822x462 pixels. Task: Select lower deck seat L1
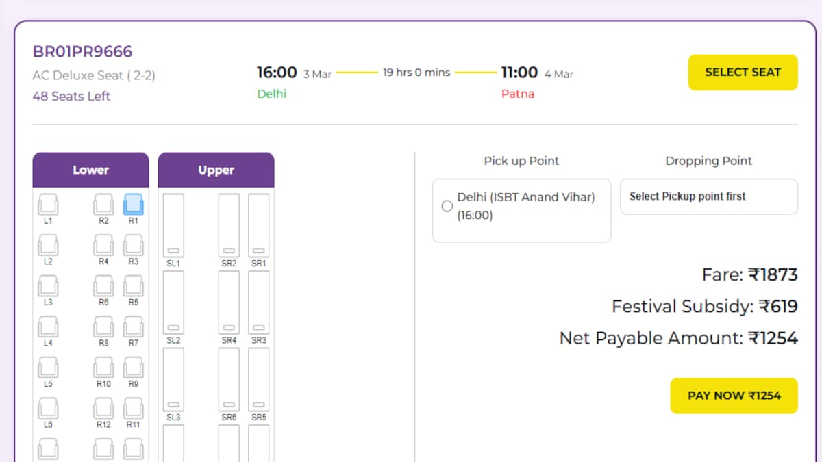[x=48, y=205]
